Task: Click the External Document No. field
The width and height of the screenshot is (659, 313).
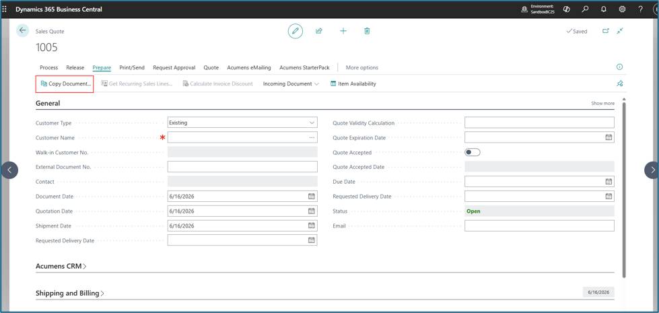Action: [242, 167]
